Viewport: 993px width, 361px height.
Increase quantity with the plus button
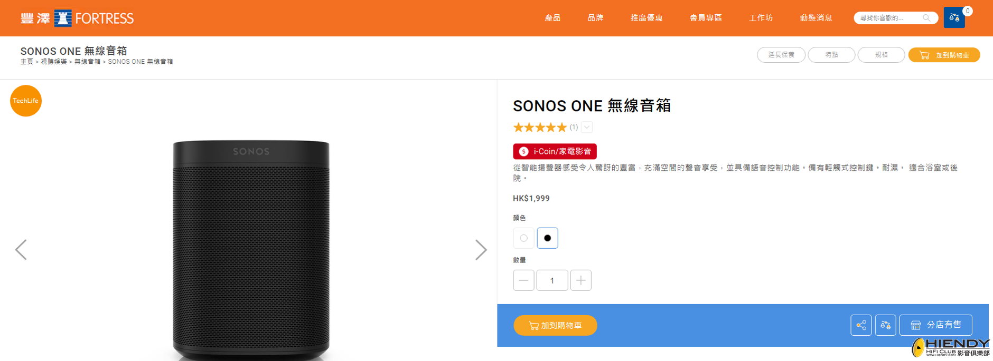pos(580,280)
